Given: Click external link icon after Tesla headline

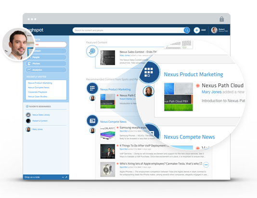Looking at the screenshot, I should 201,163.
